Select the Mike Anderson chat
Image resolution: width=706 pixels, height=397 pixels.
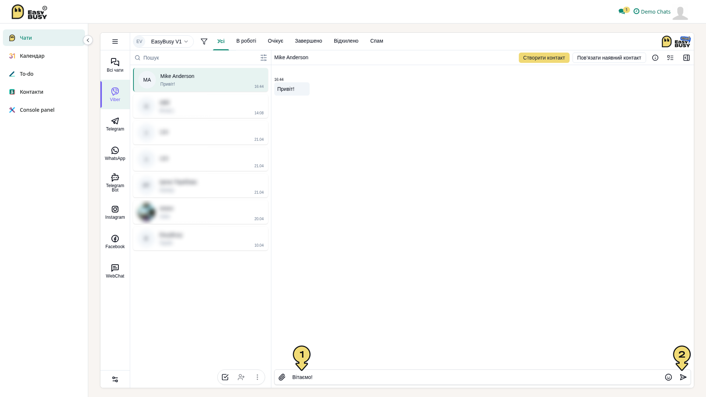pos(201,80)
